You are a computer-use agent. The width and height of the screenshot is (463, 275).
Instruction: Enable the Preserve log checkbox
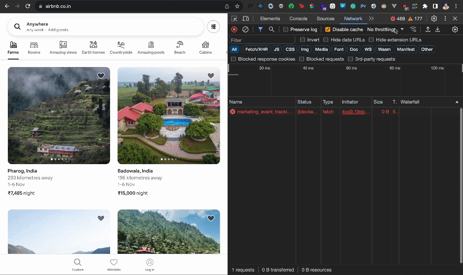click(286, 30)
